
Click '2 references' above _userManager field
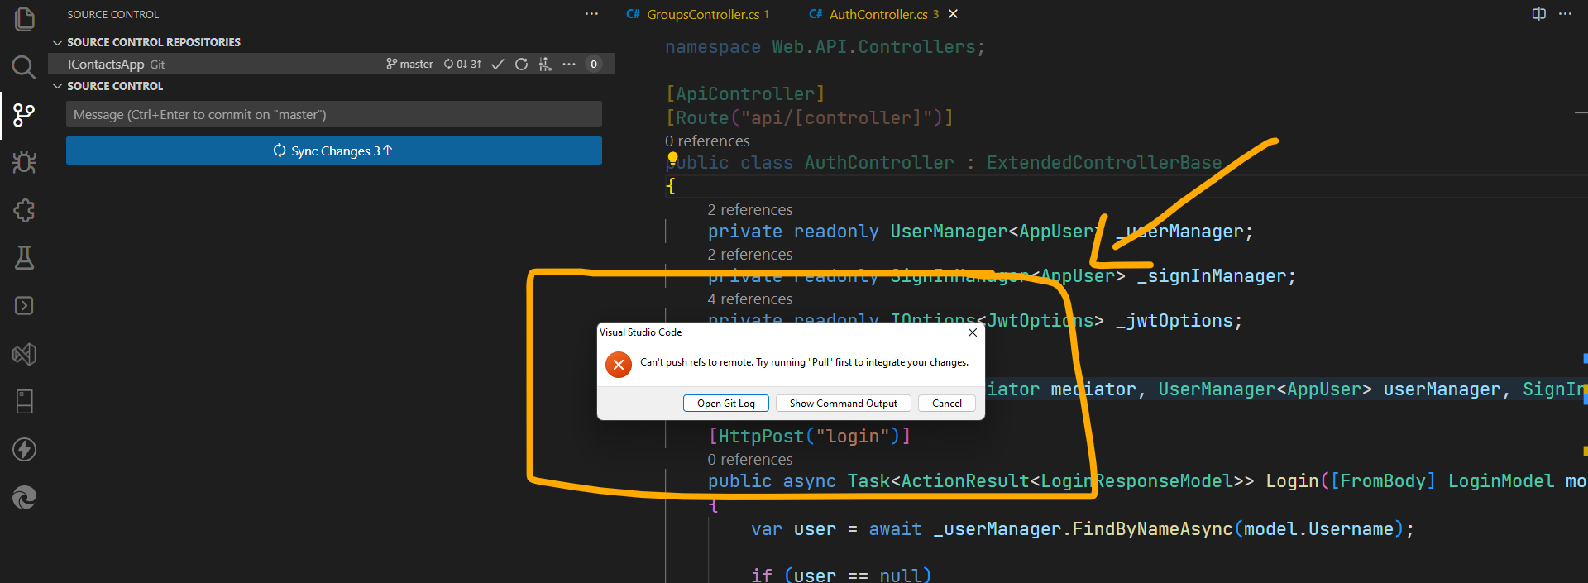click(x=750, y=210)
